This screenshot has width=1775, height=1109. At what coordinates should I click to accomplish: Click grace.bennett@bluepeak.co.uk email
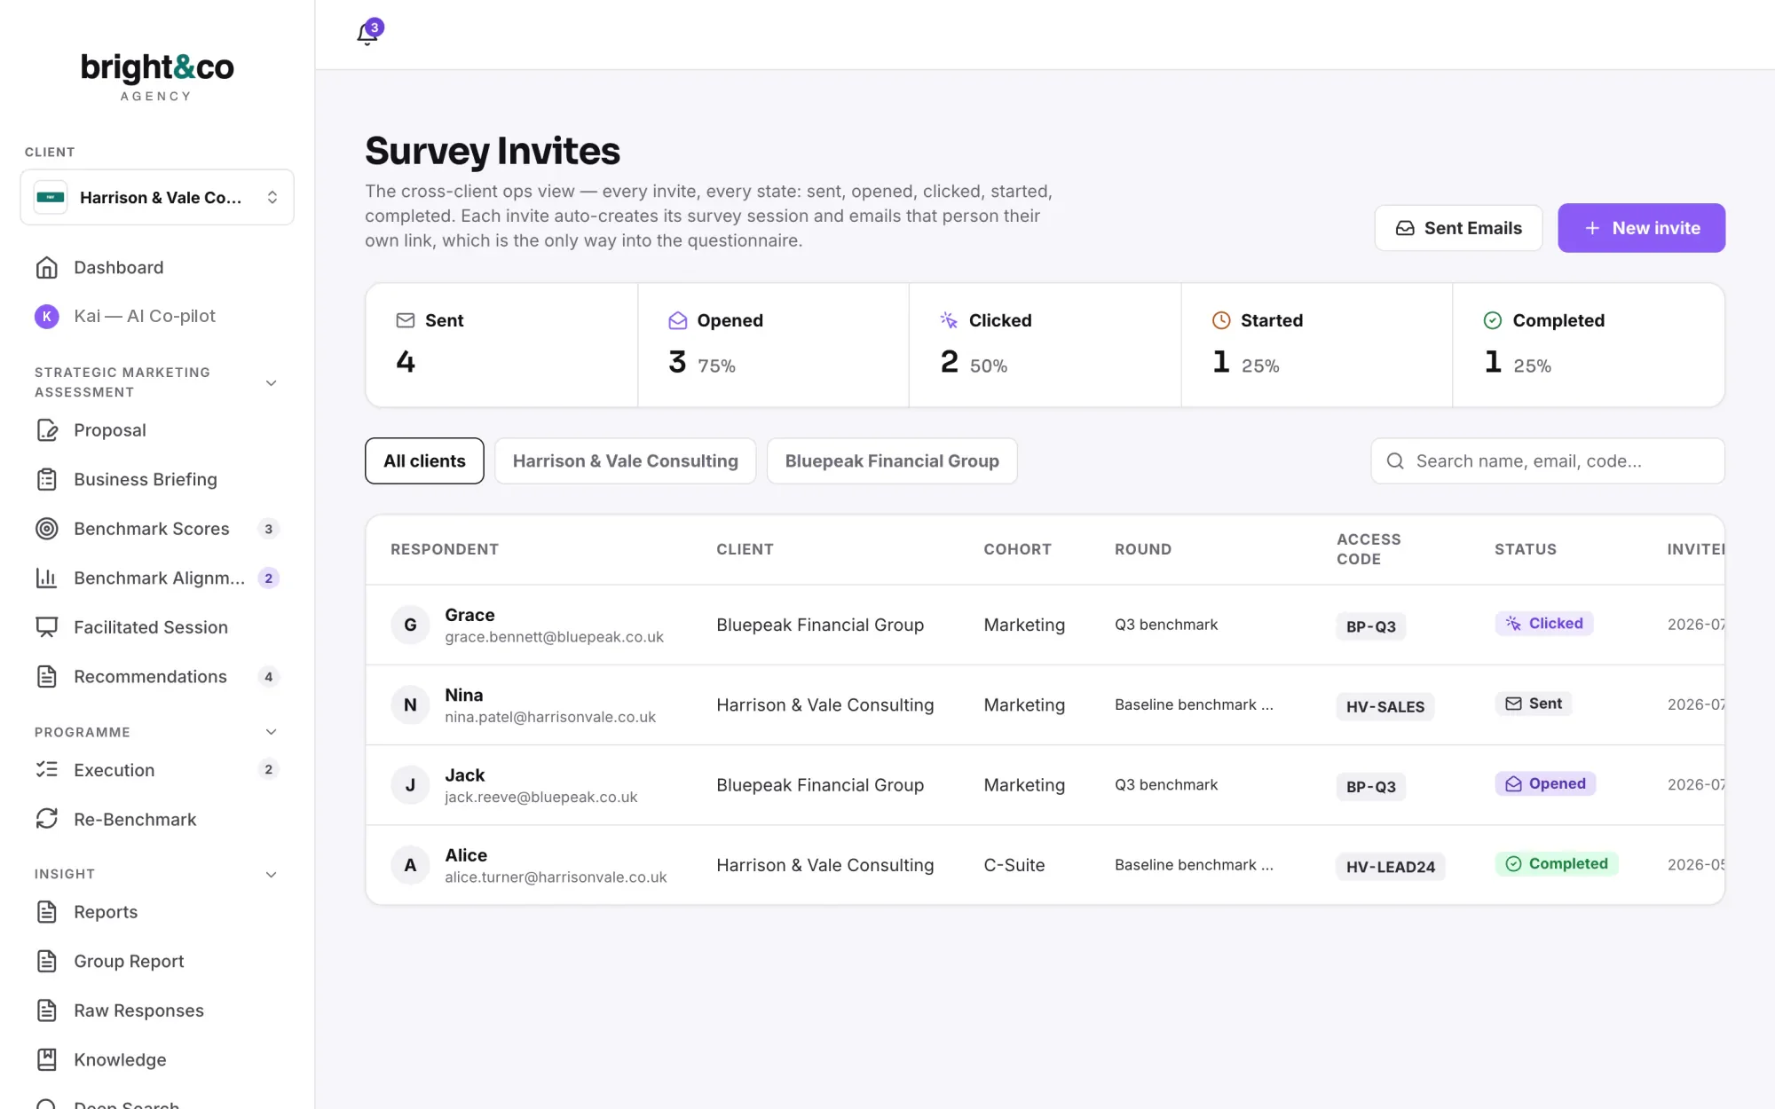[x=554, y=637]
